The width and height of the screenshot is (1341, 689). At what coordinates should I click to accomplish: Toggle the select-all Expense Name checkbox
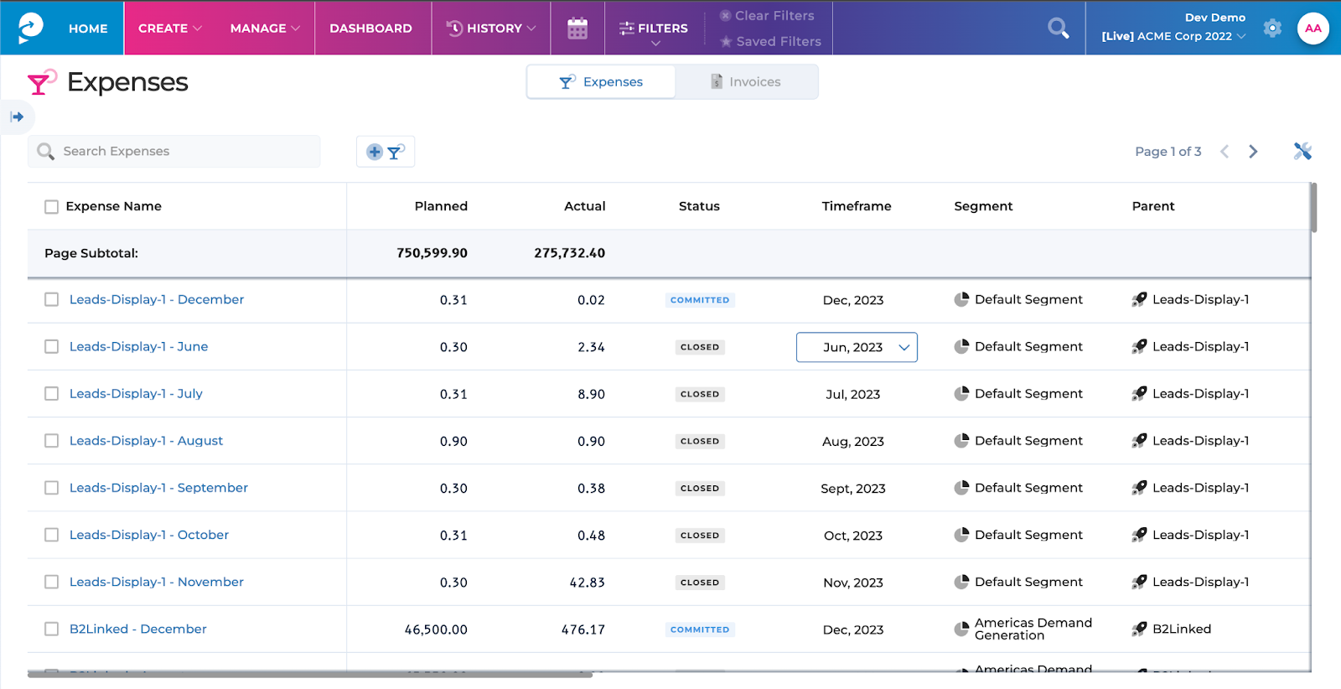(52, 206)
